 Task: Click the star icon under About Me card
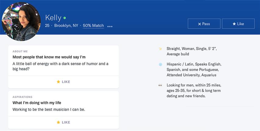pyautogui.click(x=58, y=82)
